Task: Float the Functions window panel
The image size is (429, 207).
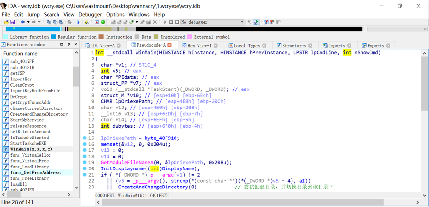Action: [68, 44]
